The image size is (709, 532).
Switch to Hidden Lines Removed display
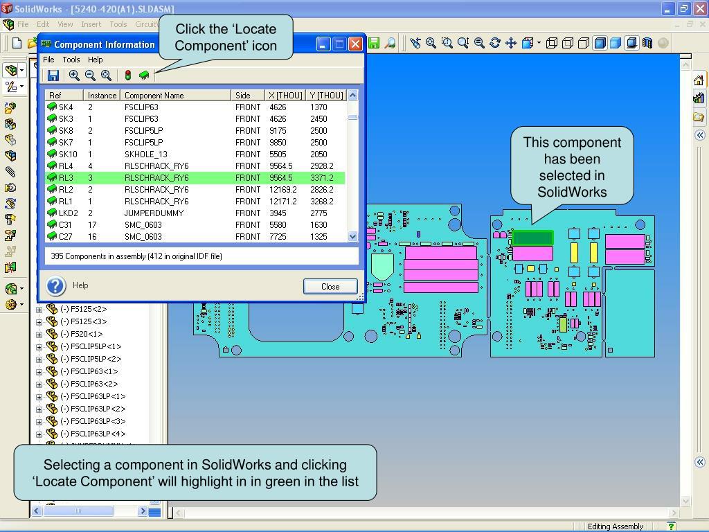584,43
